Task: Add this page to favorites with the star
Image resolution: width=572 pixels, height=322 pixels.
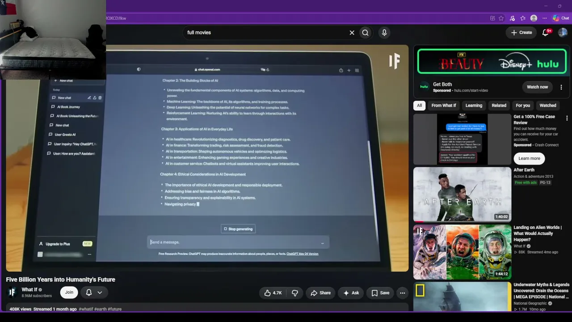Action: coord(501,18)
